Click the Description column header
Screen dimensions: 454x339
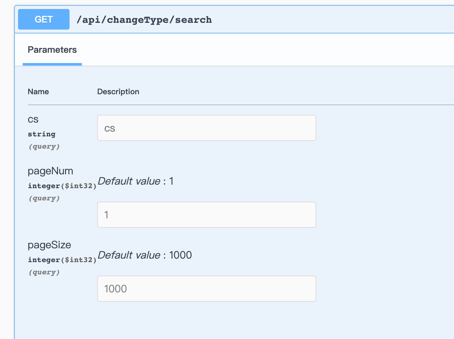[118, 91]
